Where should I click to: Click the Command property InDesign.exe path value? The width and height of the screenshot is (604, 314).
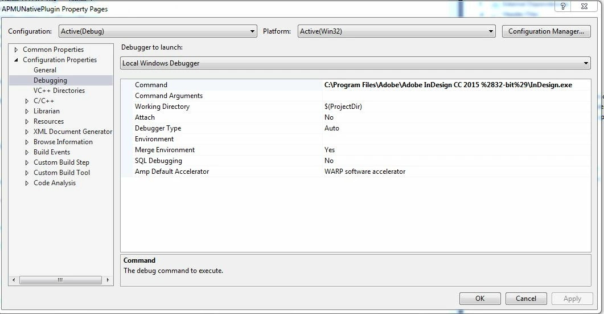point(448,85)
